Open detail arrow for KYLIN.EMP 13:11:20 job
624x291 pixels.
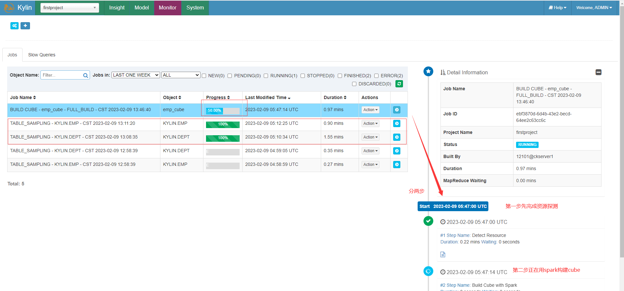[x=397, y=124]
